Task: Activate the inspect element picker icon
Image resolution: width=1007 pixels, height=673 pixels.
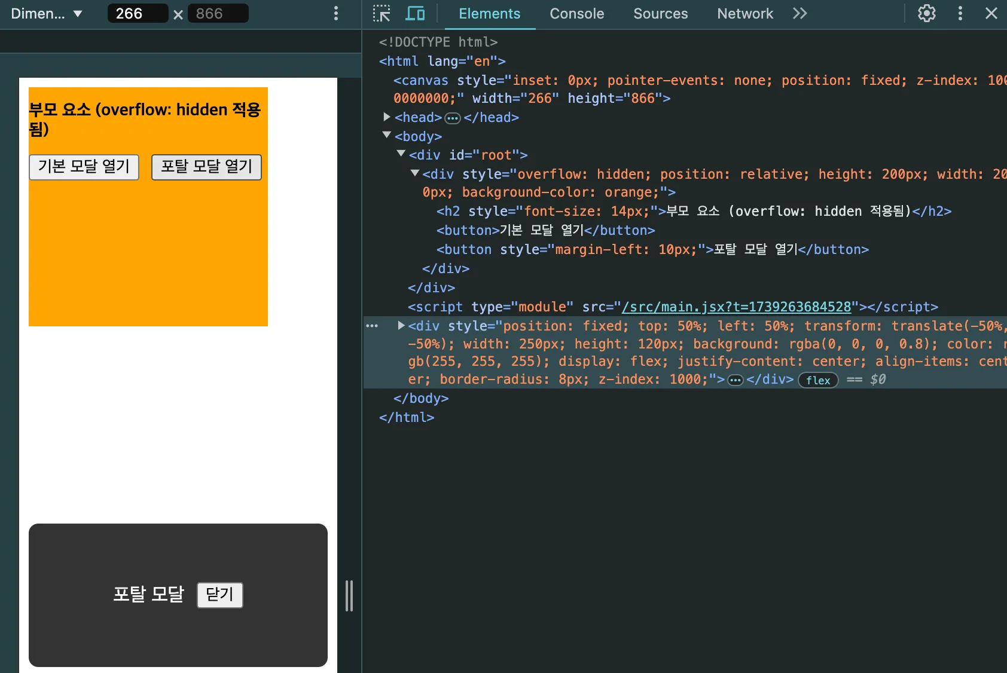Action: (382, 13)
